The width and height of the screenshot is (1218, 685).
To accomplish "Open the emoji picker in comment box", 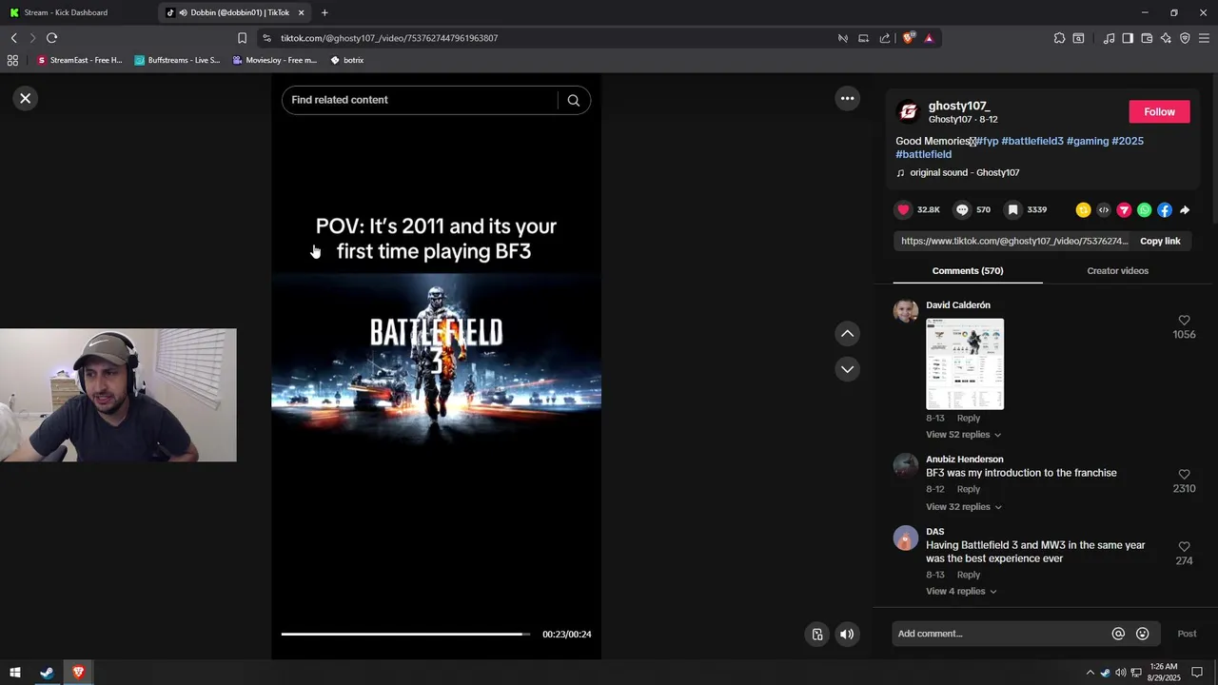I will [1143, 634].
